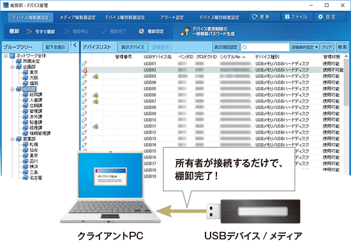351x242 pixels.
Task: Switch to the アラート設定 tab
Action: pos(172,17)
